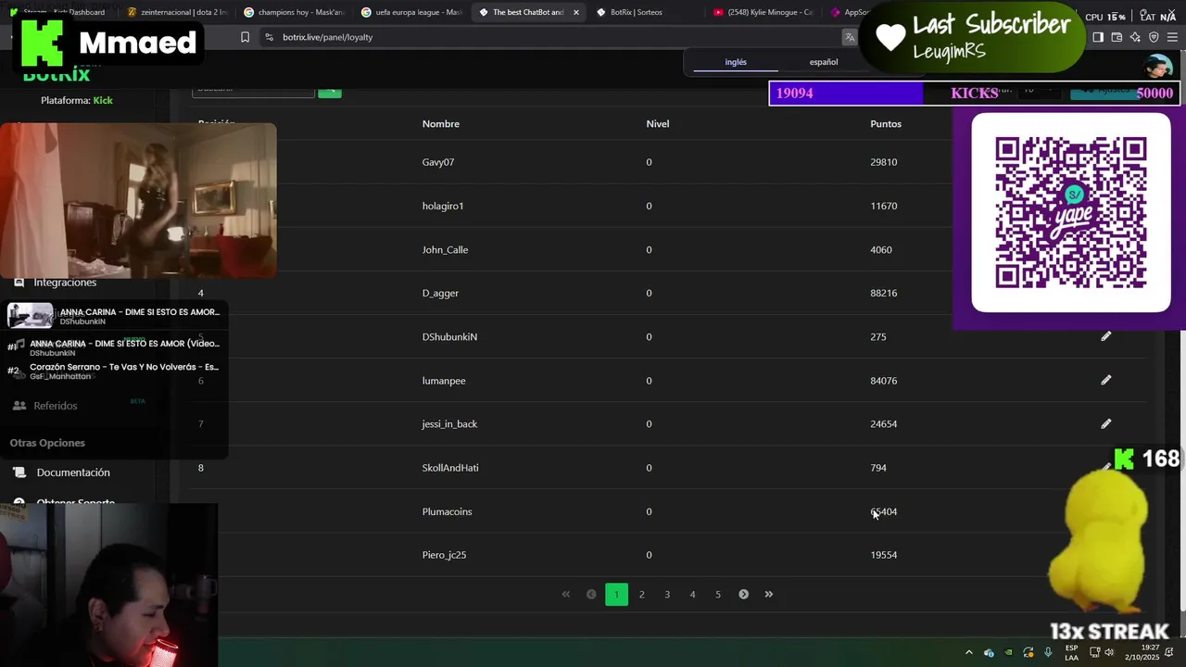Screen dimensions: 1186x667
Task: Click the ESP LAA language indicator
Action: pos(1071,652)
